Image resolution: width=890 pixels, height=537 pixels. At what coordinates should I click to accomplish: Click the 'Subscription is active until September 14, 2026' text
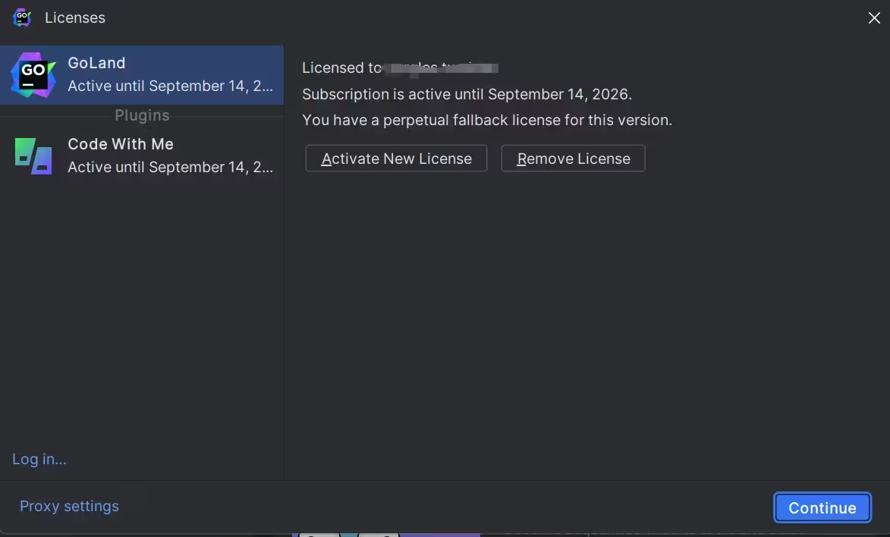click(467, 94)
